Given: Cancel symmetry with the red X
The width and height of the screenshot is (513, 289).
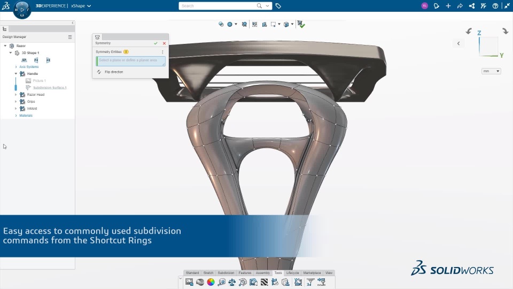Looking at the screenshot, I should click(x=164, y=43).
